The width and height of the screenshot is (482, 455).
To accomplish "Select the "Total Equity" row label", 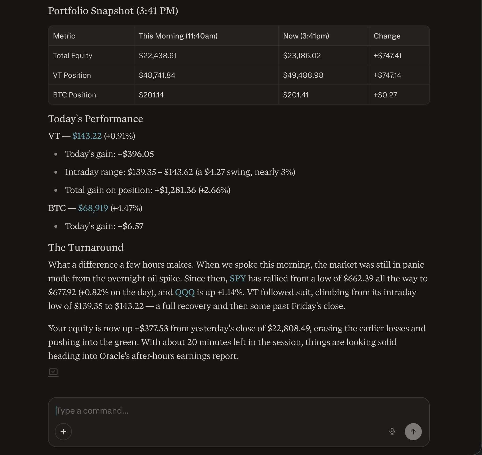I will [x=73, y=56].
